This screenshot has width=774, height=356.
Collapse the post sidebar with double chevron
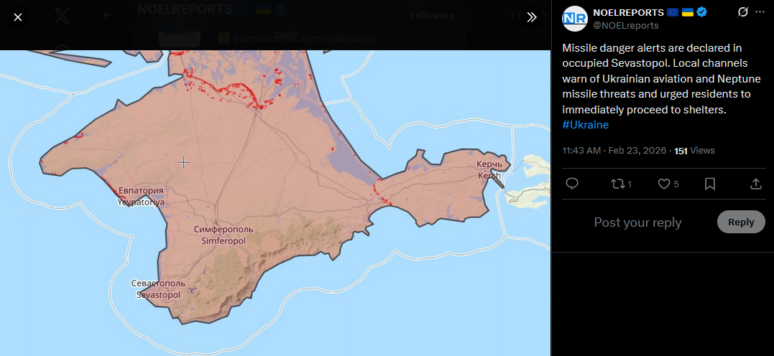(x=531, y=17)
